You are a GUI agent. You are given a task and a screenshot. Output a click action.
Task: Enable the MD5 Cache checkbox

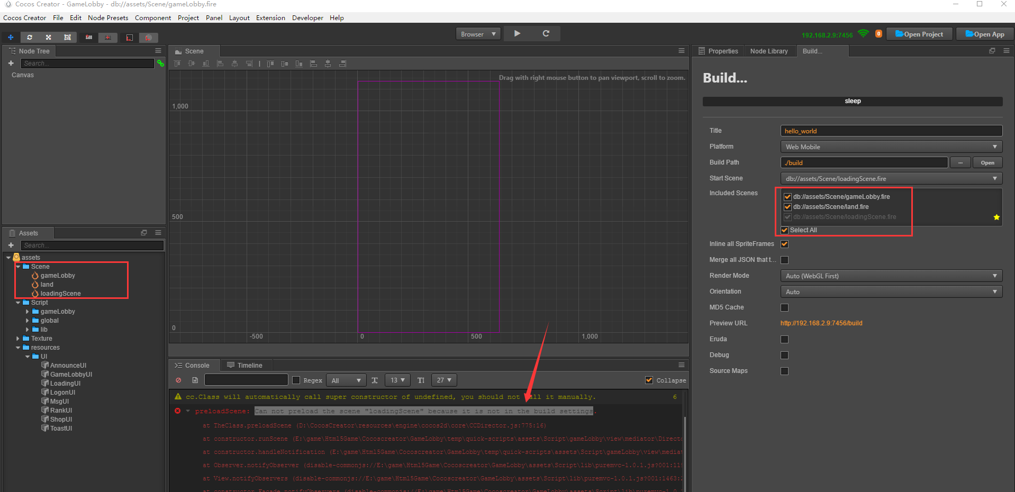click(785, 307)
